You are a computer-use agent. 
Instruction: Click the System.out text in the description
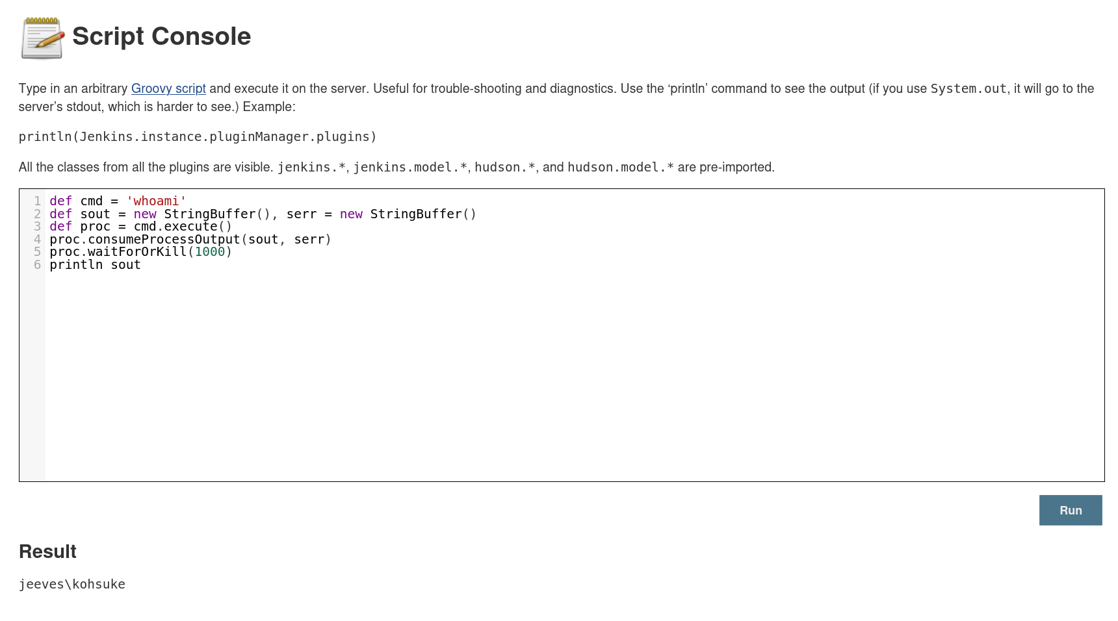pos(968,89)
